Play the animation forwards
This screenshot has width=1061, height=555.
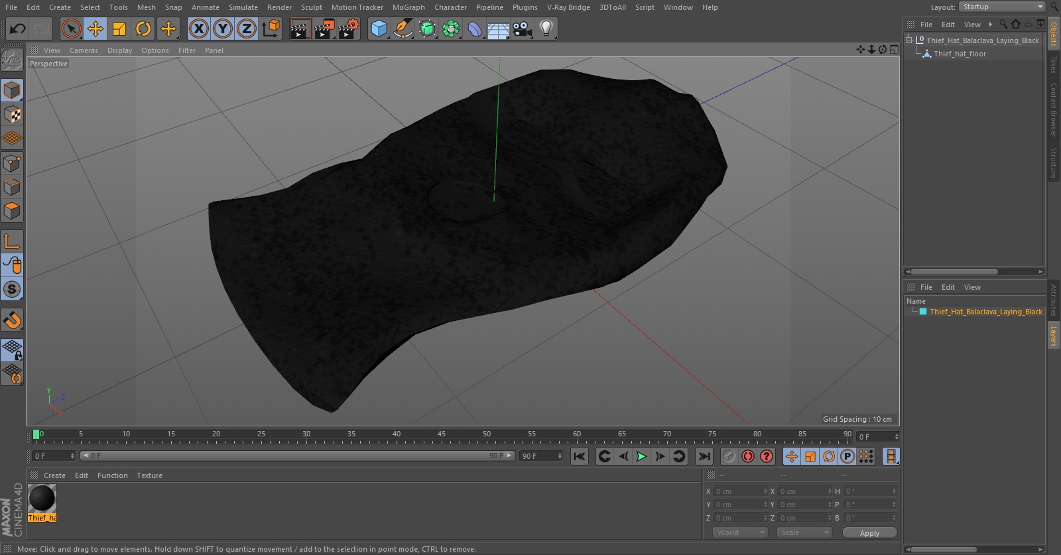pyautogui.click(x=641, y=456)
